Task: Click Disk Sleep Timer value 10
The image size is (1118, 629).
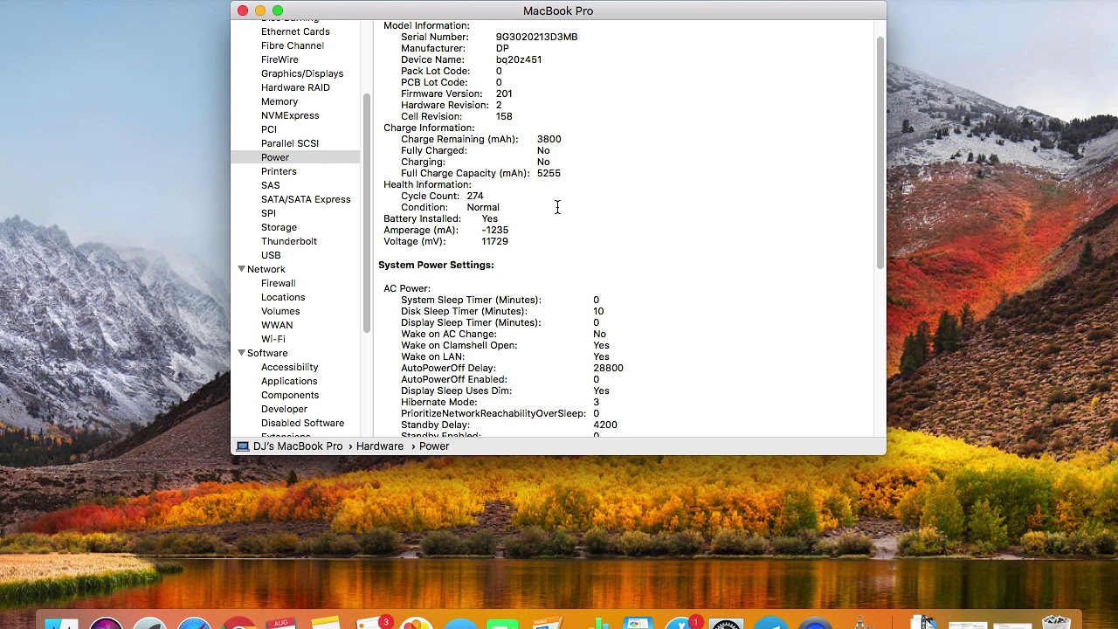Action: (598, 311)
